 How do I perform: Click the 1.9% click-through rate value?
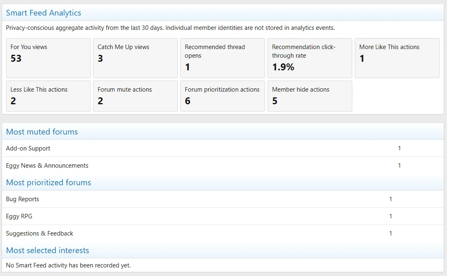point(283,67)
